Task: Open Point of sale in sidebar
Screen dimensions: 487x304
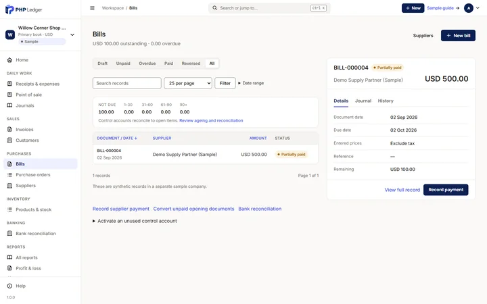Action: [x=41, y=95]
